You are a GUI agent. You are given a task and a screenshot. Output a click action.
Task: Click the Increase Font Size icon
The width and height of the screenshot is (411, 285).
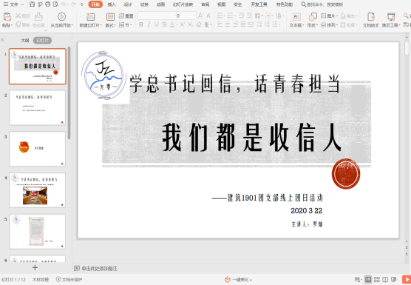[200, 16]
